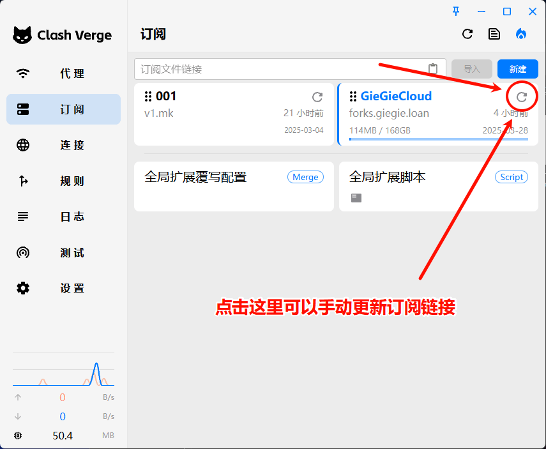Viewport: 546px width, 449px height.
Task: Open the 全局扩展脚本 card
Action: click(x=439, y=186)
